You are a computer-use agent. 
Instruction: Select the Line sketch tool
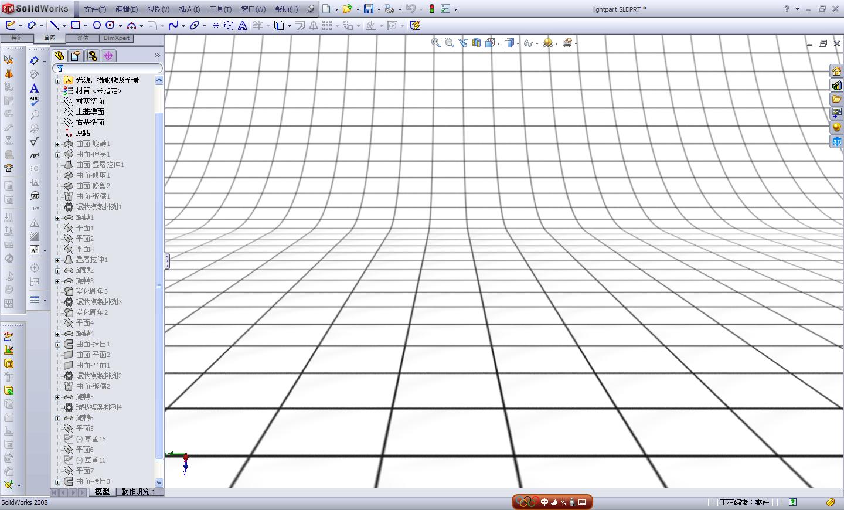(x=55, y=25)
